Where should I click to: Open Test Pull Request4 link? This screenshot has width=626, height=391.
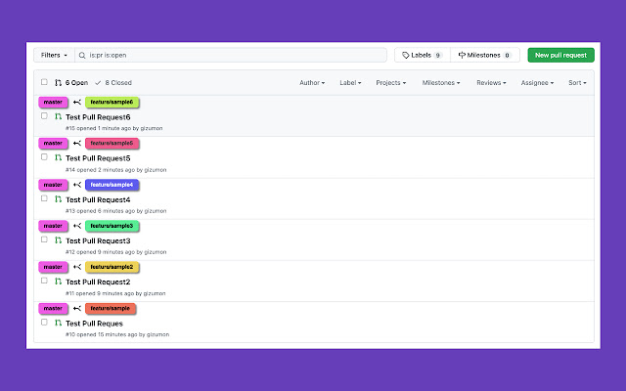98,199
